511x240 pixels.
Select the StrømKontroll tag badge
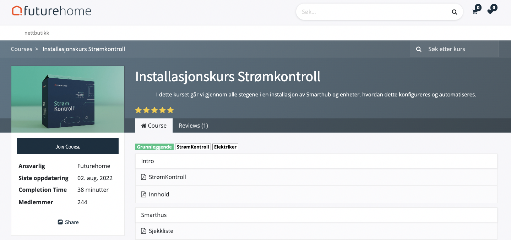click(x=193, y=147)
